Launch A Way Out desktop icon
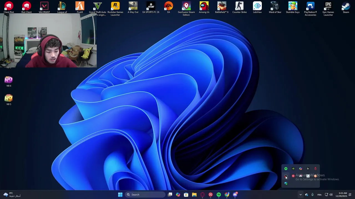The width and height of the screenshot is (355, 199). [x=133, y=7]
